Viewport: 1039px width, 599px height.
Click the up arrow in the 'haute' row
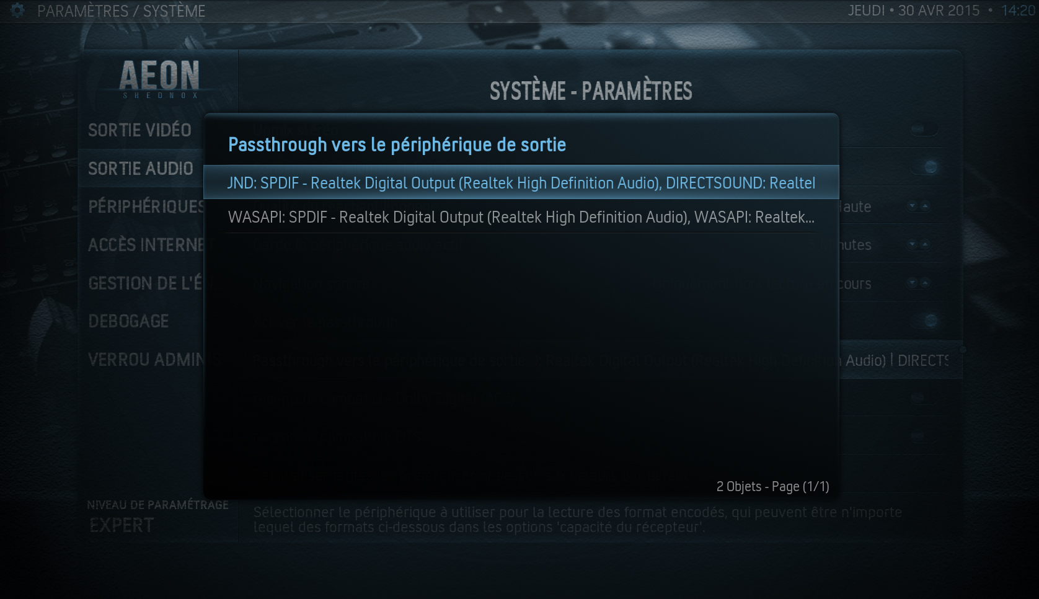coord(925,206)
